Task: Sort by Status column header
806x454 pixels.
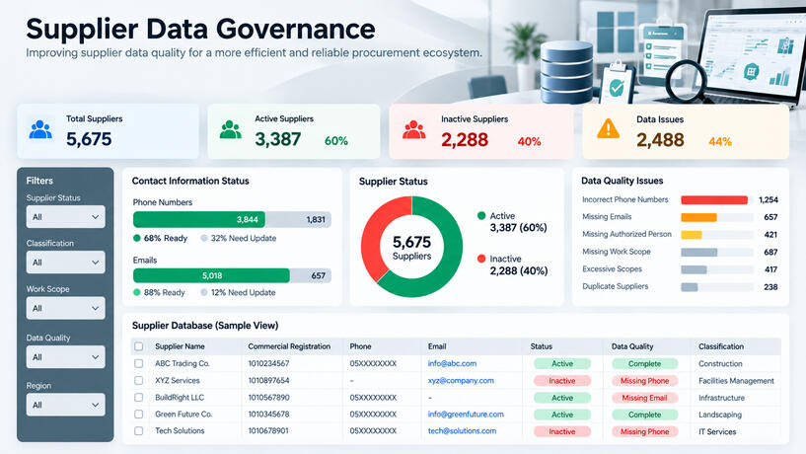Action: [x=542, y=346]
